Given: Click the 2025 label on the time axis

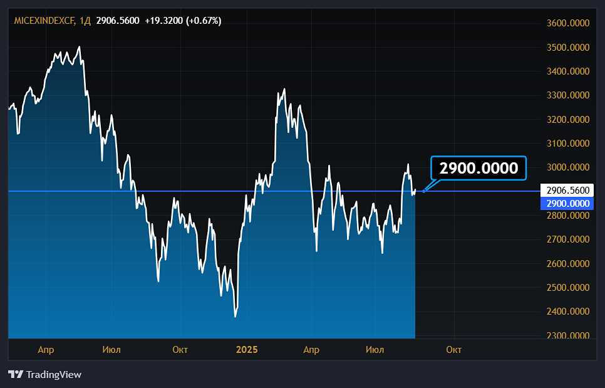Looking at the screenshot, I should 247,349.
